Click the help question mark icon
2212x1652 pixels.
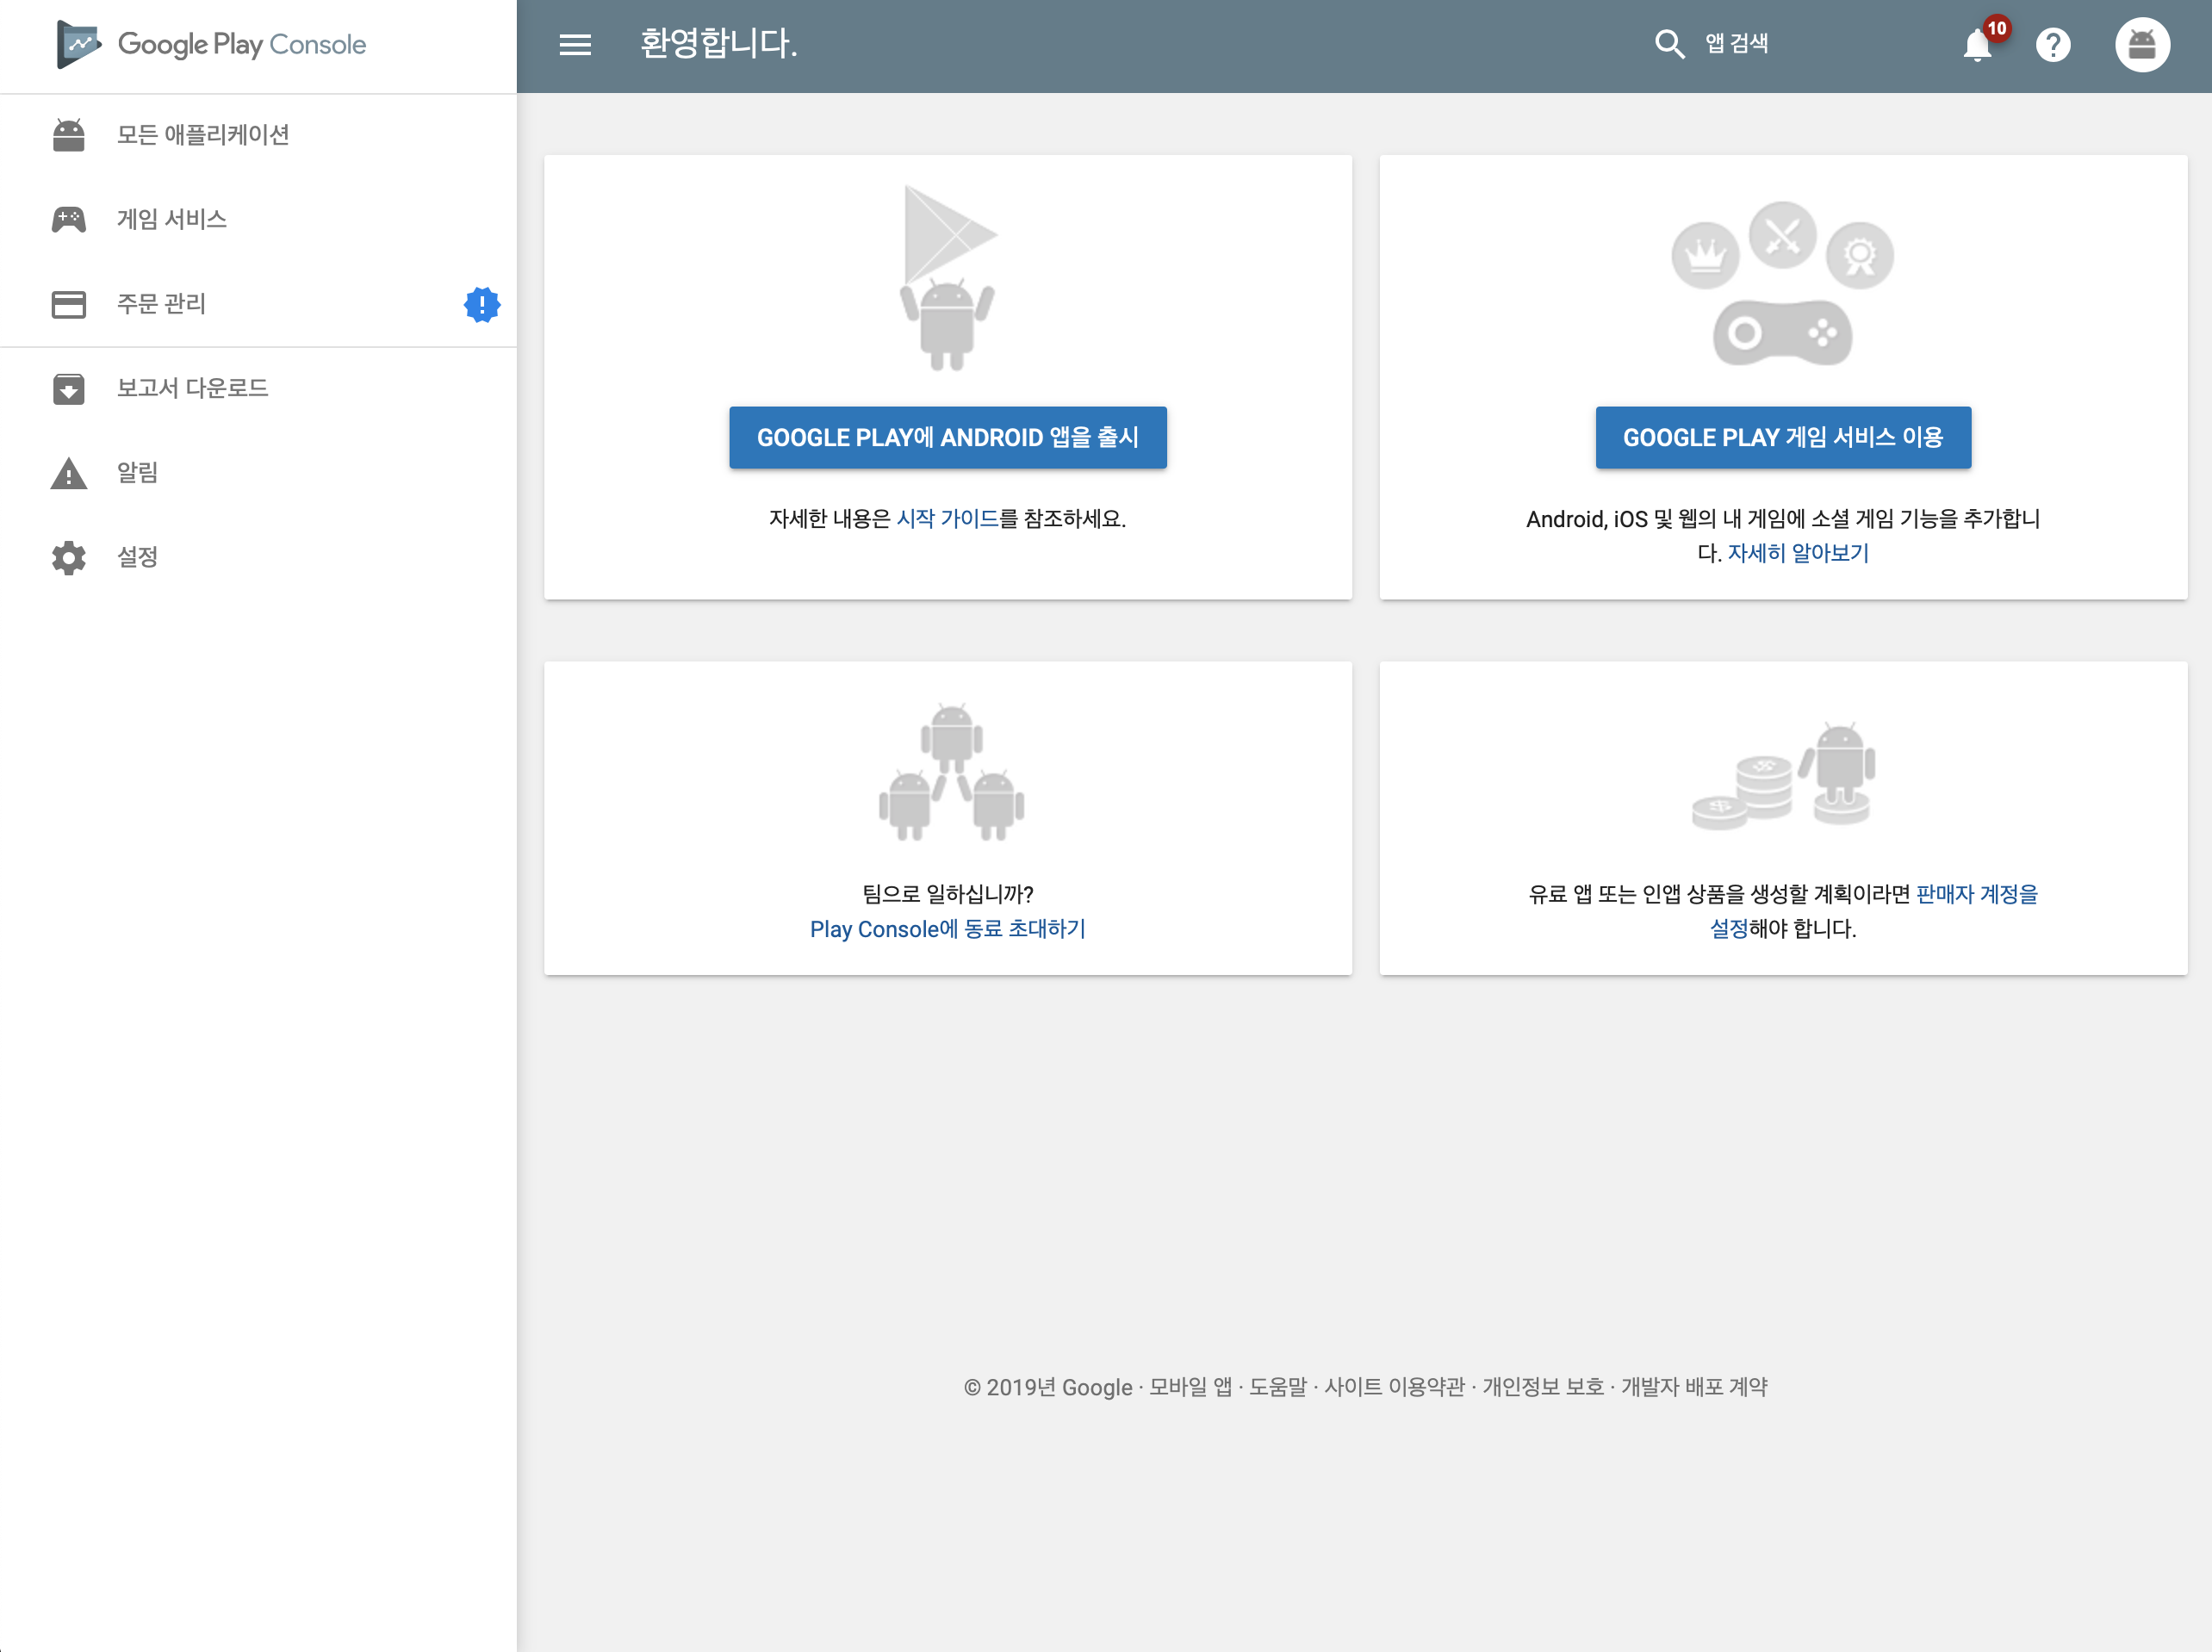point(2053,45)
